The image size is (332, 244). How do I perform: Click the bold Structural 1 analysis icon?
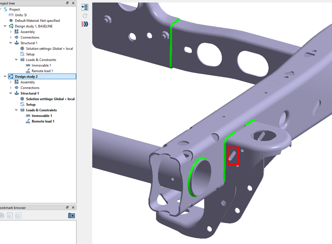[x=16, y=93]
